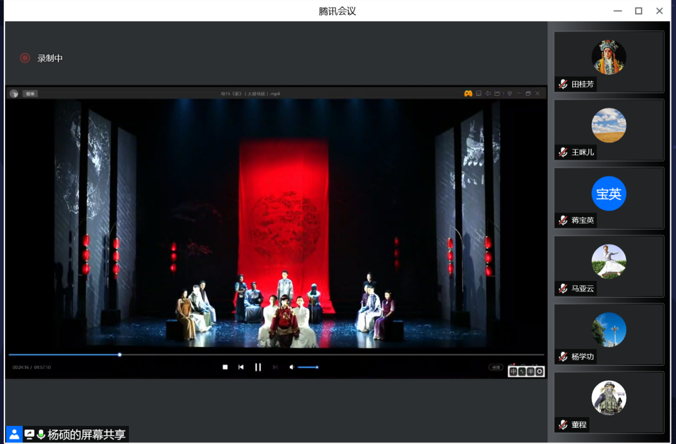Click the video file name in player title bar
676x444 pixels.
coord(250,93)
